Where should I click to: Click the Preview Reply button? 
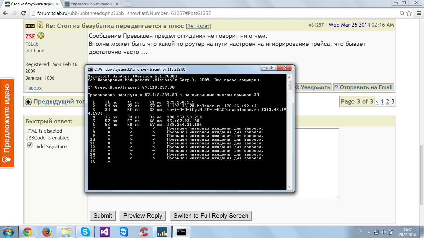click(143, 216)
